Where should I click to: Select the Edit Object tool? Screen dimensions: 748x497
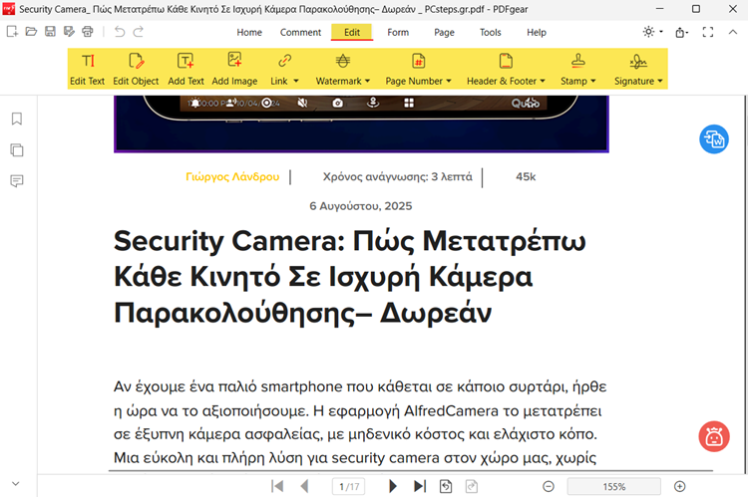coord(136,69)
